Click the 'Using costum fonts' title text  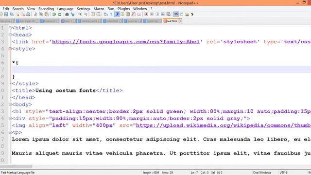pyautogui.click(x=66, y=91)
